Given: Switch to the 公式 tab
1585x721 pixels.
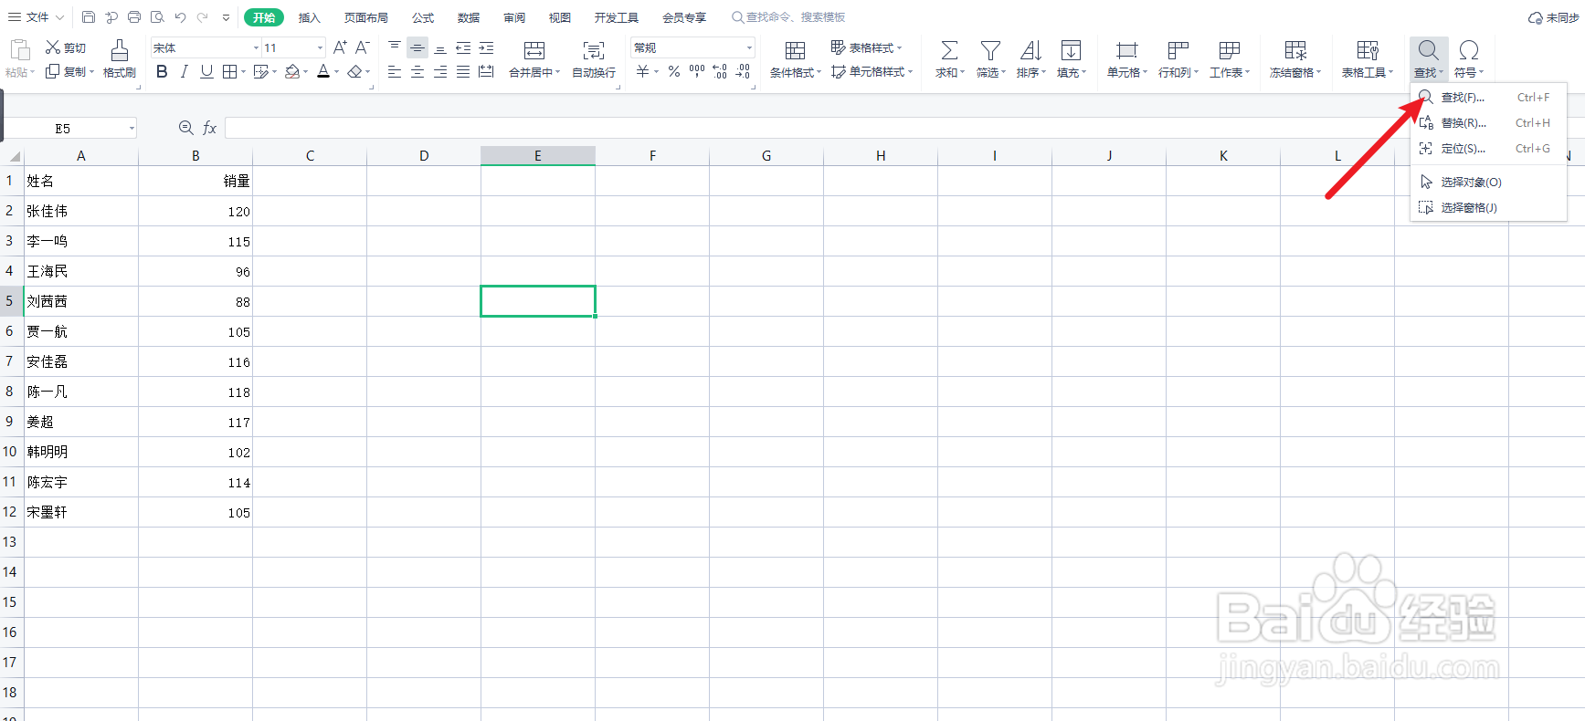Looking at the screenshot, I should click(423, 17).
